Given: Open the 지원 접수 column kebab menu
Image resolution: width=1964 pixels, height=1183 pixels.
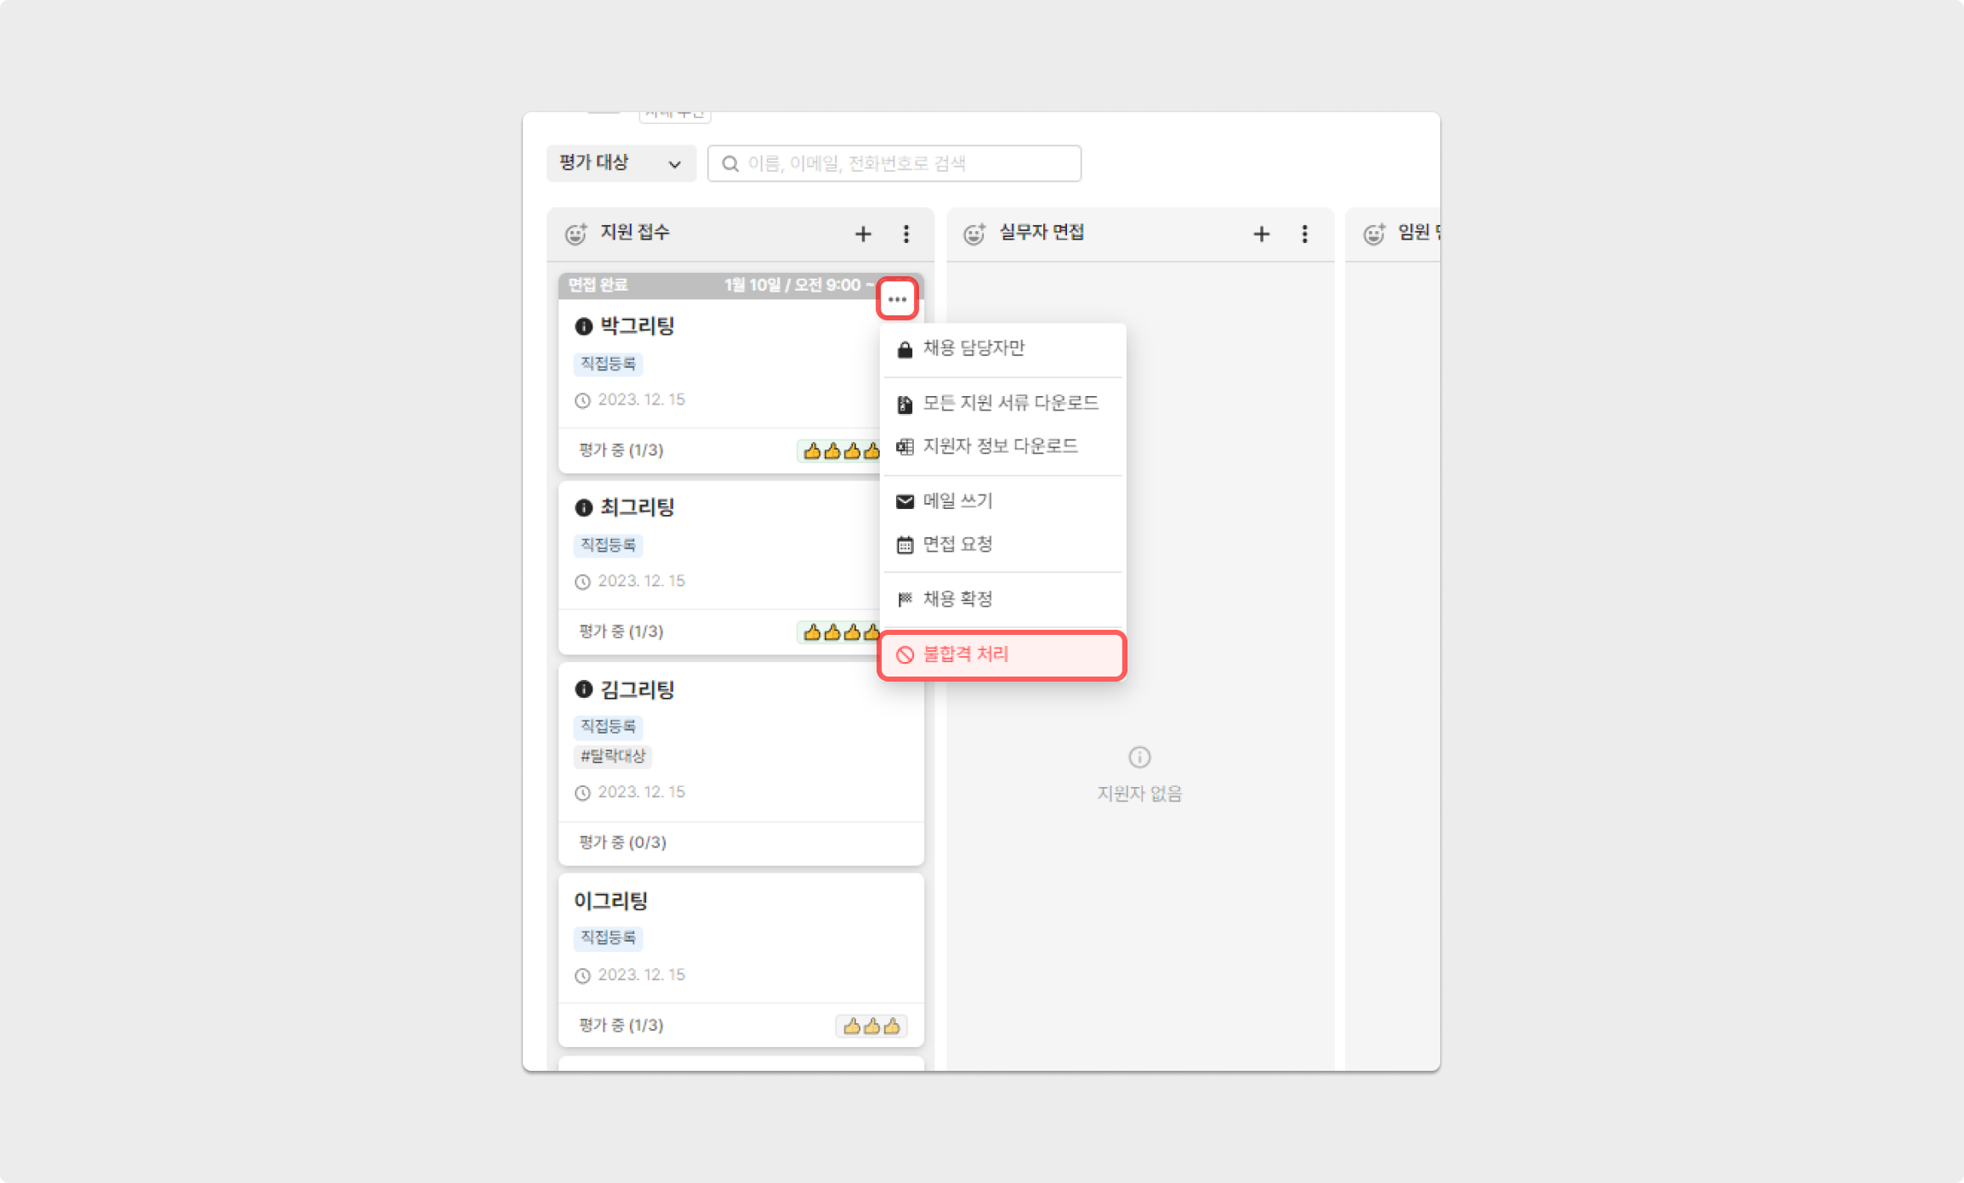Looking at the screenshot, I should pos(906,234).
